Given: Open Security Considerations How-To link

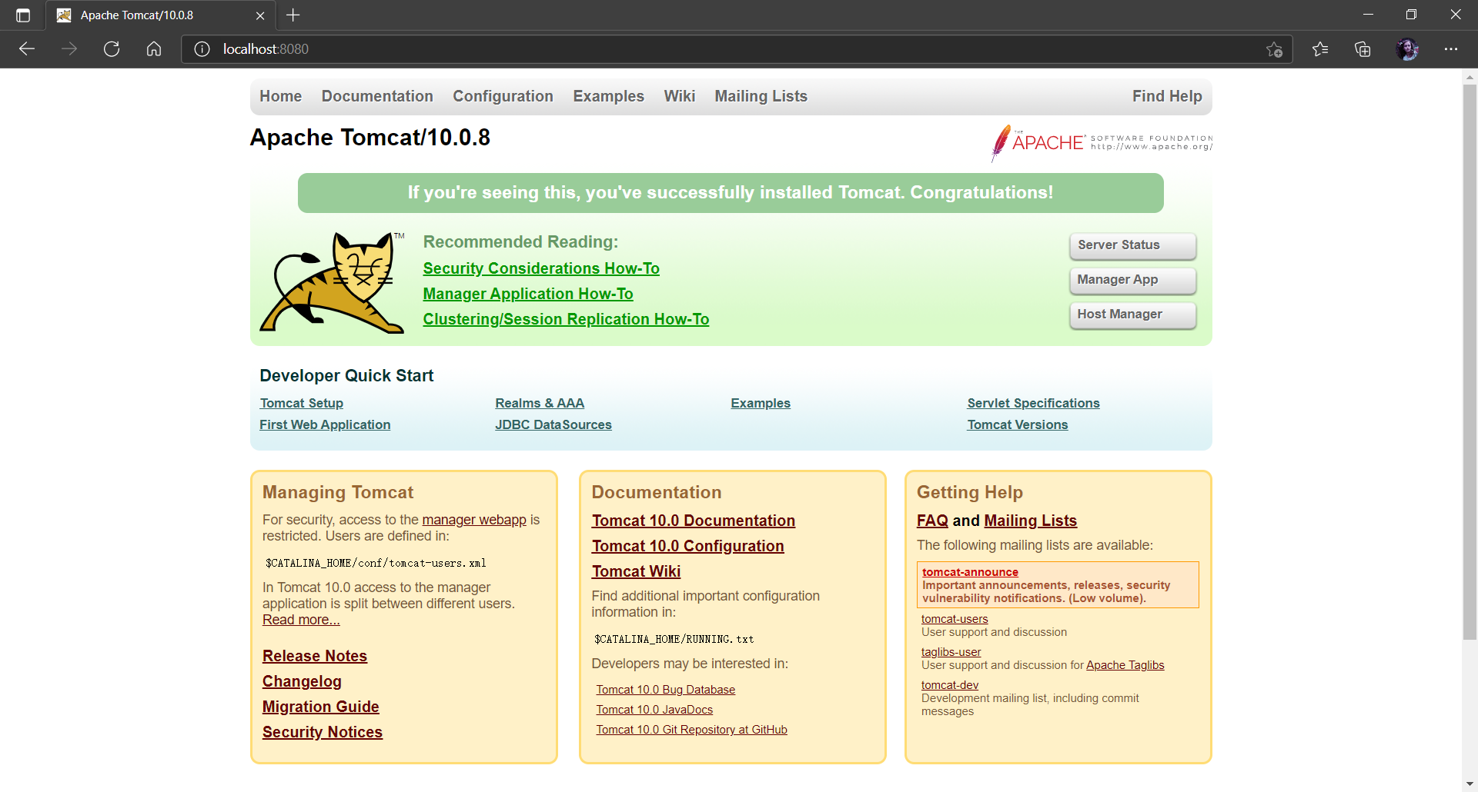Looking at the screenshot, I should pos(541,268).
